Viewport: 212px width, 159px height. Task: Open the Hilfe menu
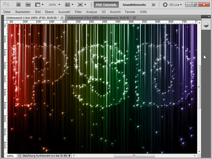(x=143, y=12)
